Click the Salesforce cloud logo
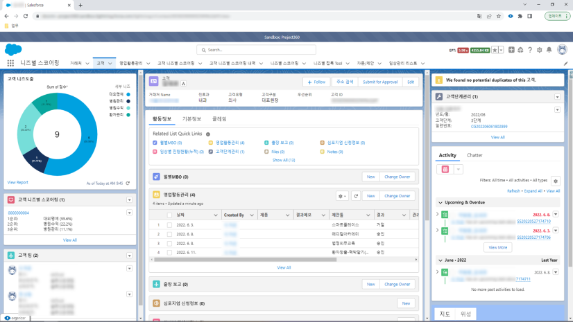 point(13,50)
